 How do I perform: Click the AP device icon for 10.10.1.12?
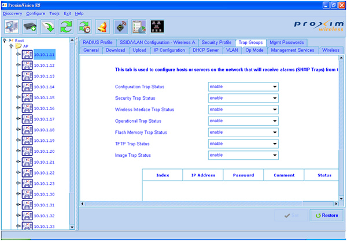pos(27,65)
